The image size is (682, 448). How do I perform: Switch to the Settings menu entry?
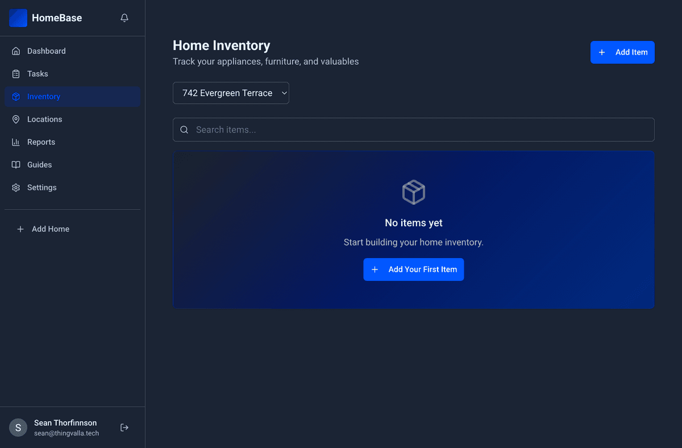(x=41, y=187)
